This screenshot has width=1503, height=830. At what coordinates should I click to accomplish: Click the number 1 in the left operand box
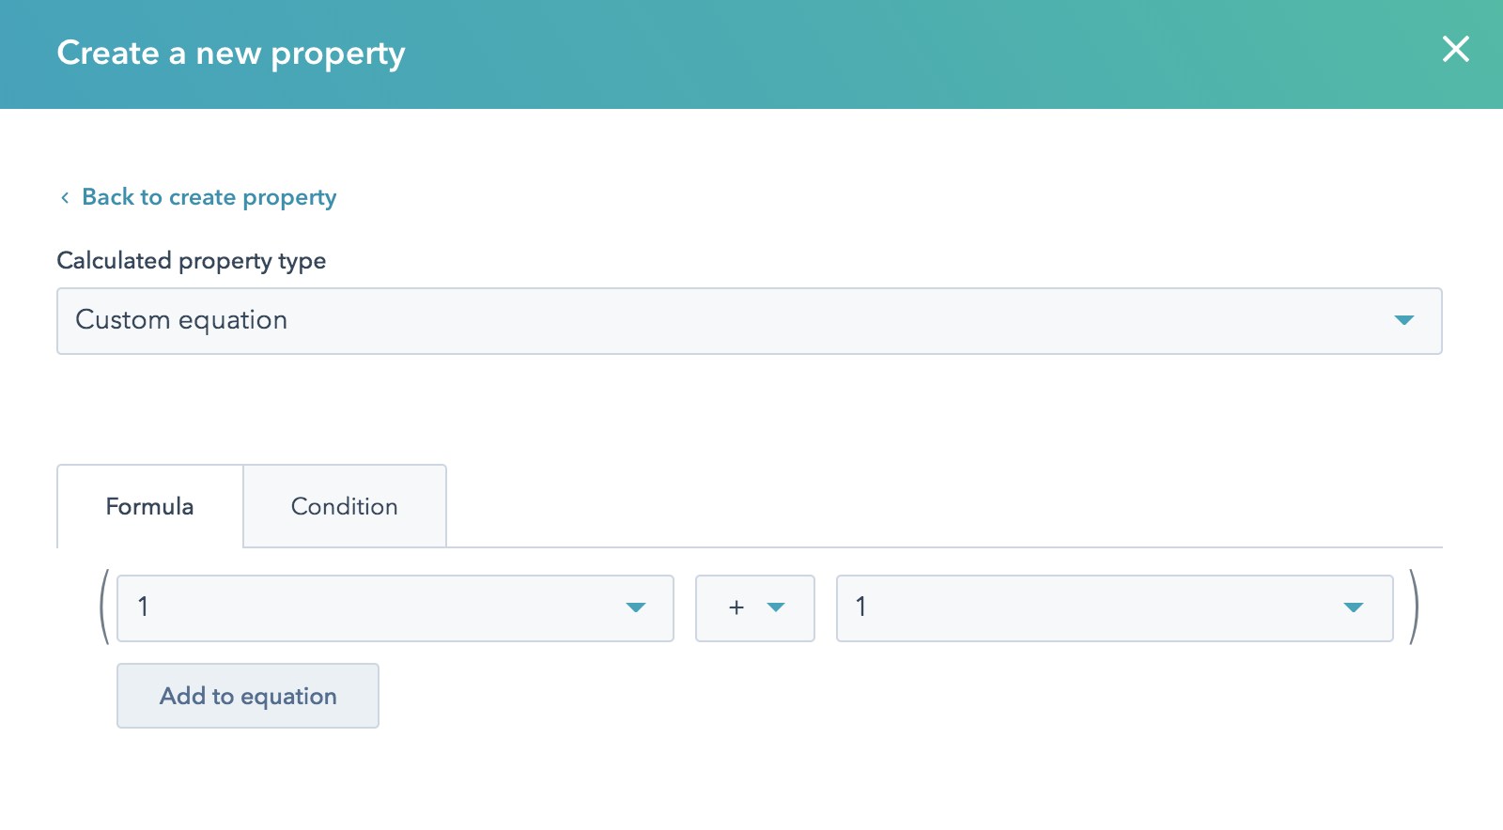coord(144,607)
